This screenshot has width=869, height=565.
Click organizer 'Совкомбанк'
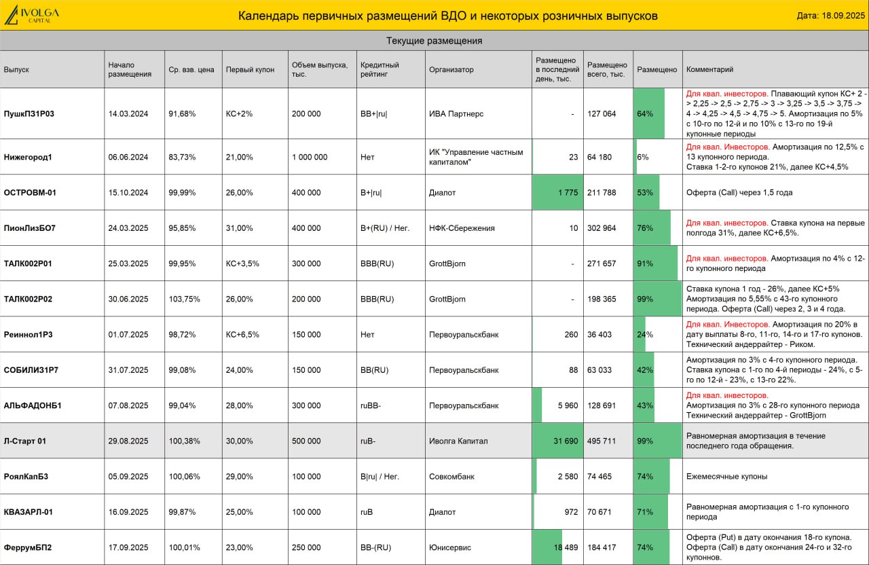point(453,476)
